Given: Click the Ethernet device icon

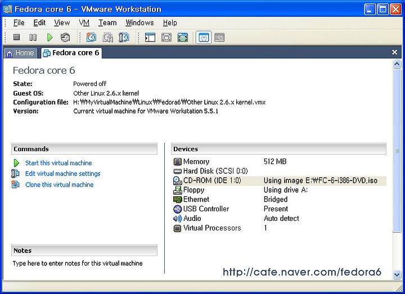Looking at the screenshot, I should click(x=177, y=200).
